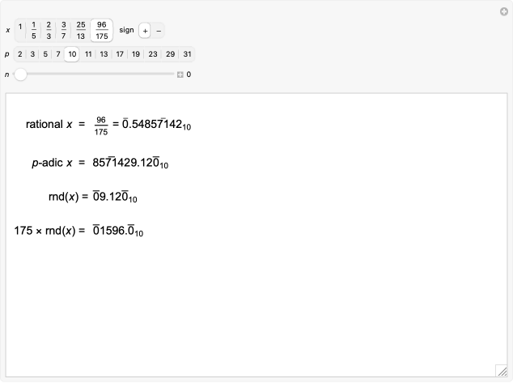513x383 pixels.
Task: Set p to 19
Action: (x=136, y=54)
